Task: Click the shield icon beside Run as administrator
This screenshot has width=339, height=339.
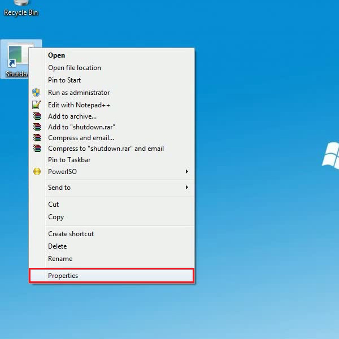Action: point(36,93)
